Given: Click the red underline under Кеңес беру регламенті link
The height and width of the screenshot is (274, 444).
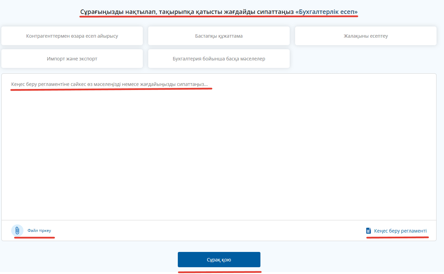Looking at the screenshot, I should (x=397, y=238).
